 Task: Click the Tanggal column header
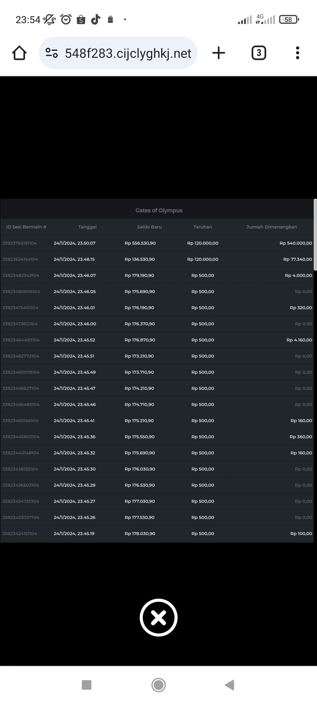pos(87,227)
